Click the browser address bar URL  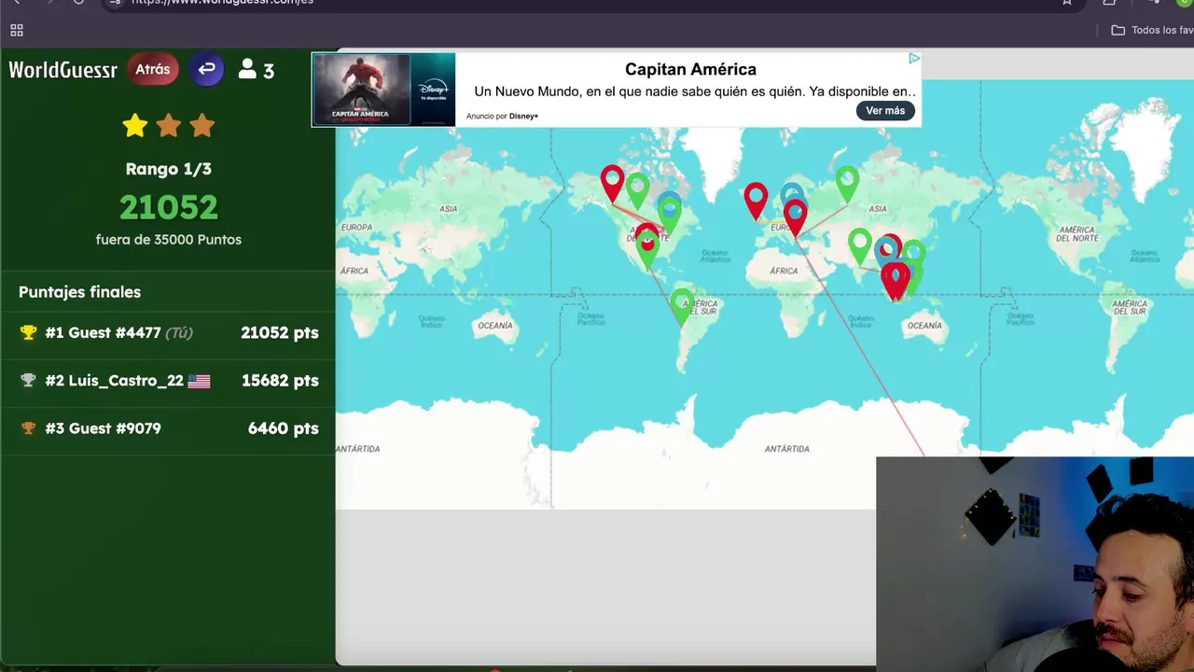point(222,2)
